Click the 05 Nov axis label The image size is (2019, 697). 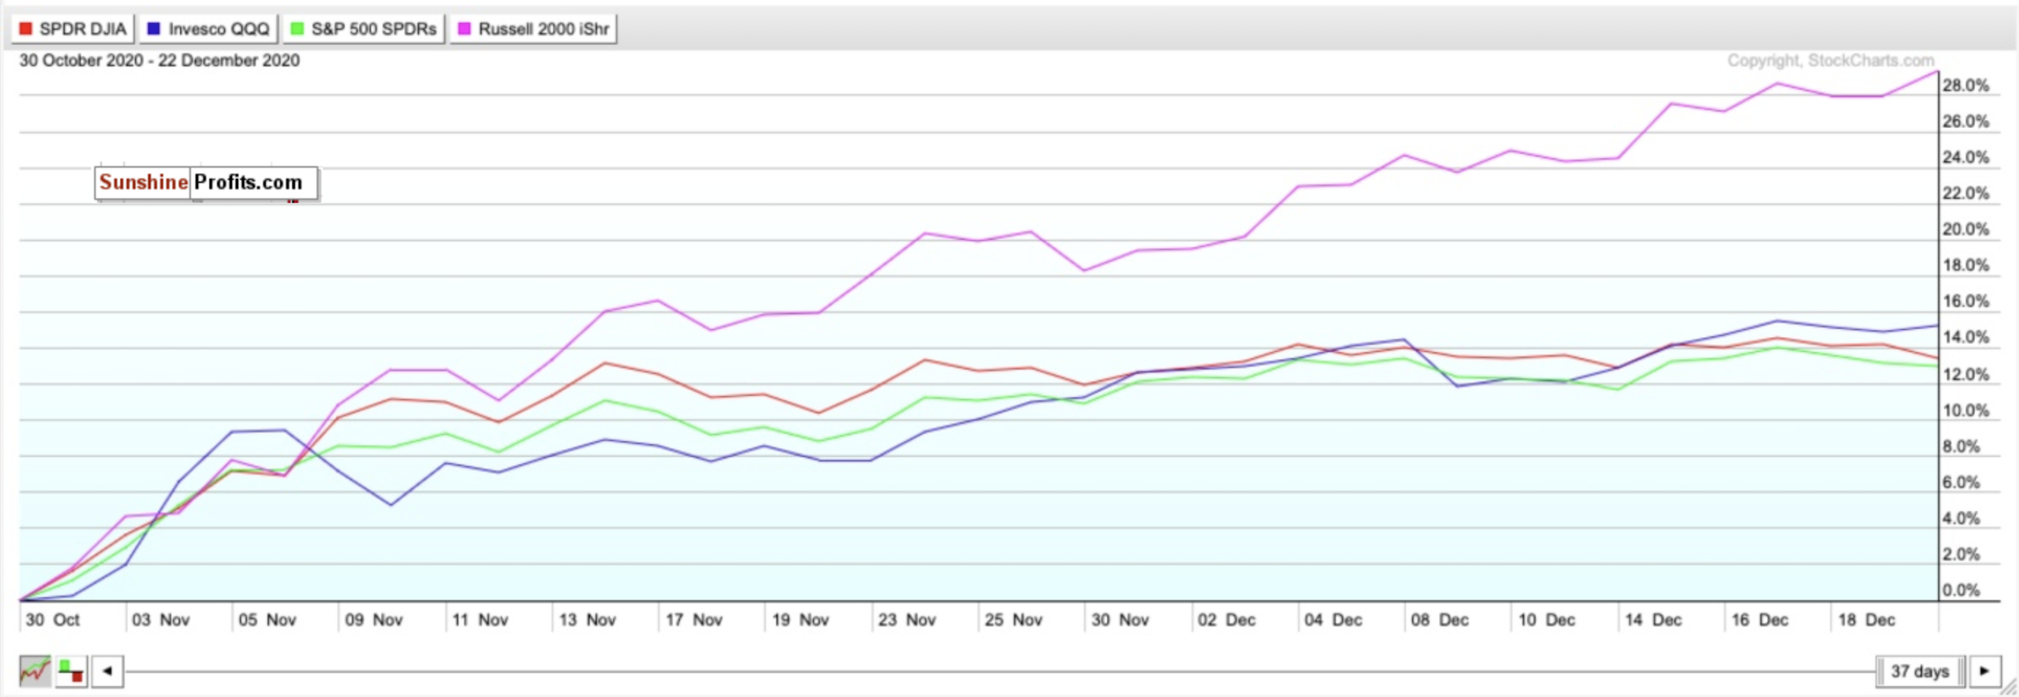click(x=267, y=619)
